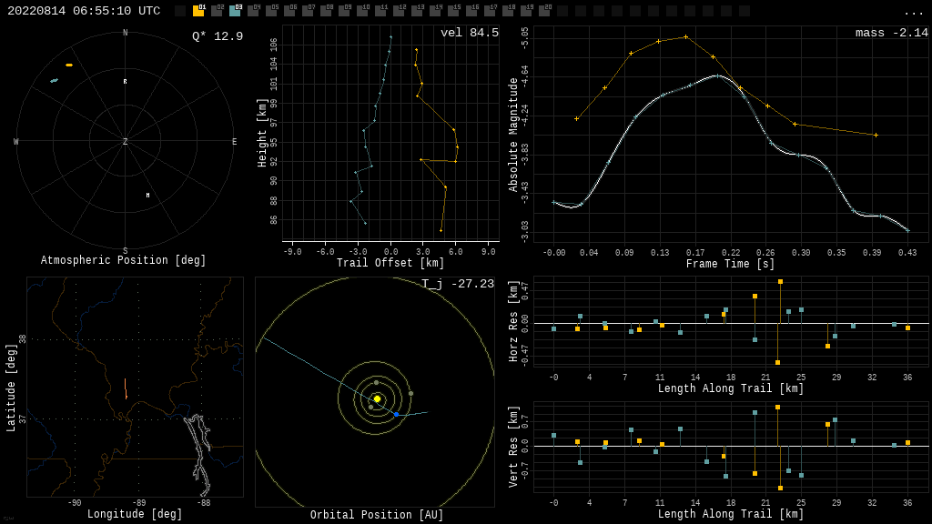Click the mass -2.14 readout
The width and height of the screenshot is (932, 524).
(x=891, y=33)
